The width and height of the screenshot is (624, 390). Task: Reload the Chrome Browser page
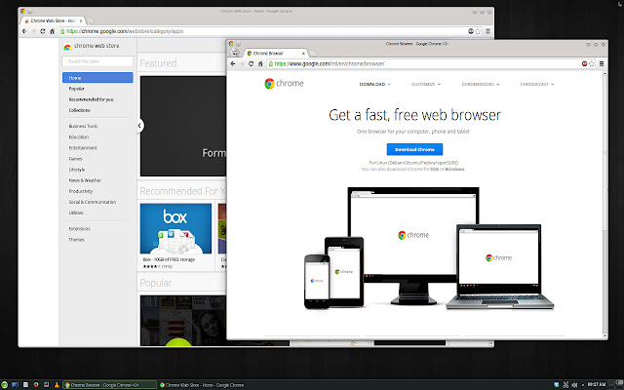252,63
